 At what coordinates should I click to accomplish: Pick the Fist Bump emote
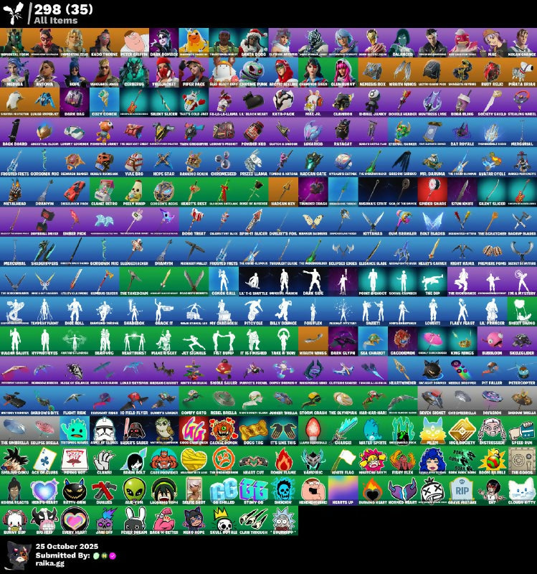click(224, 340)
